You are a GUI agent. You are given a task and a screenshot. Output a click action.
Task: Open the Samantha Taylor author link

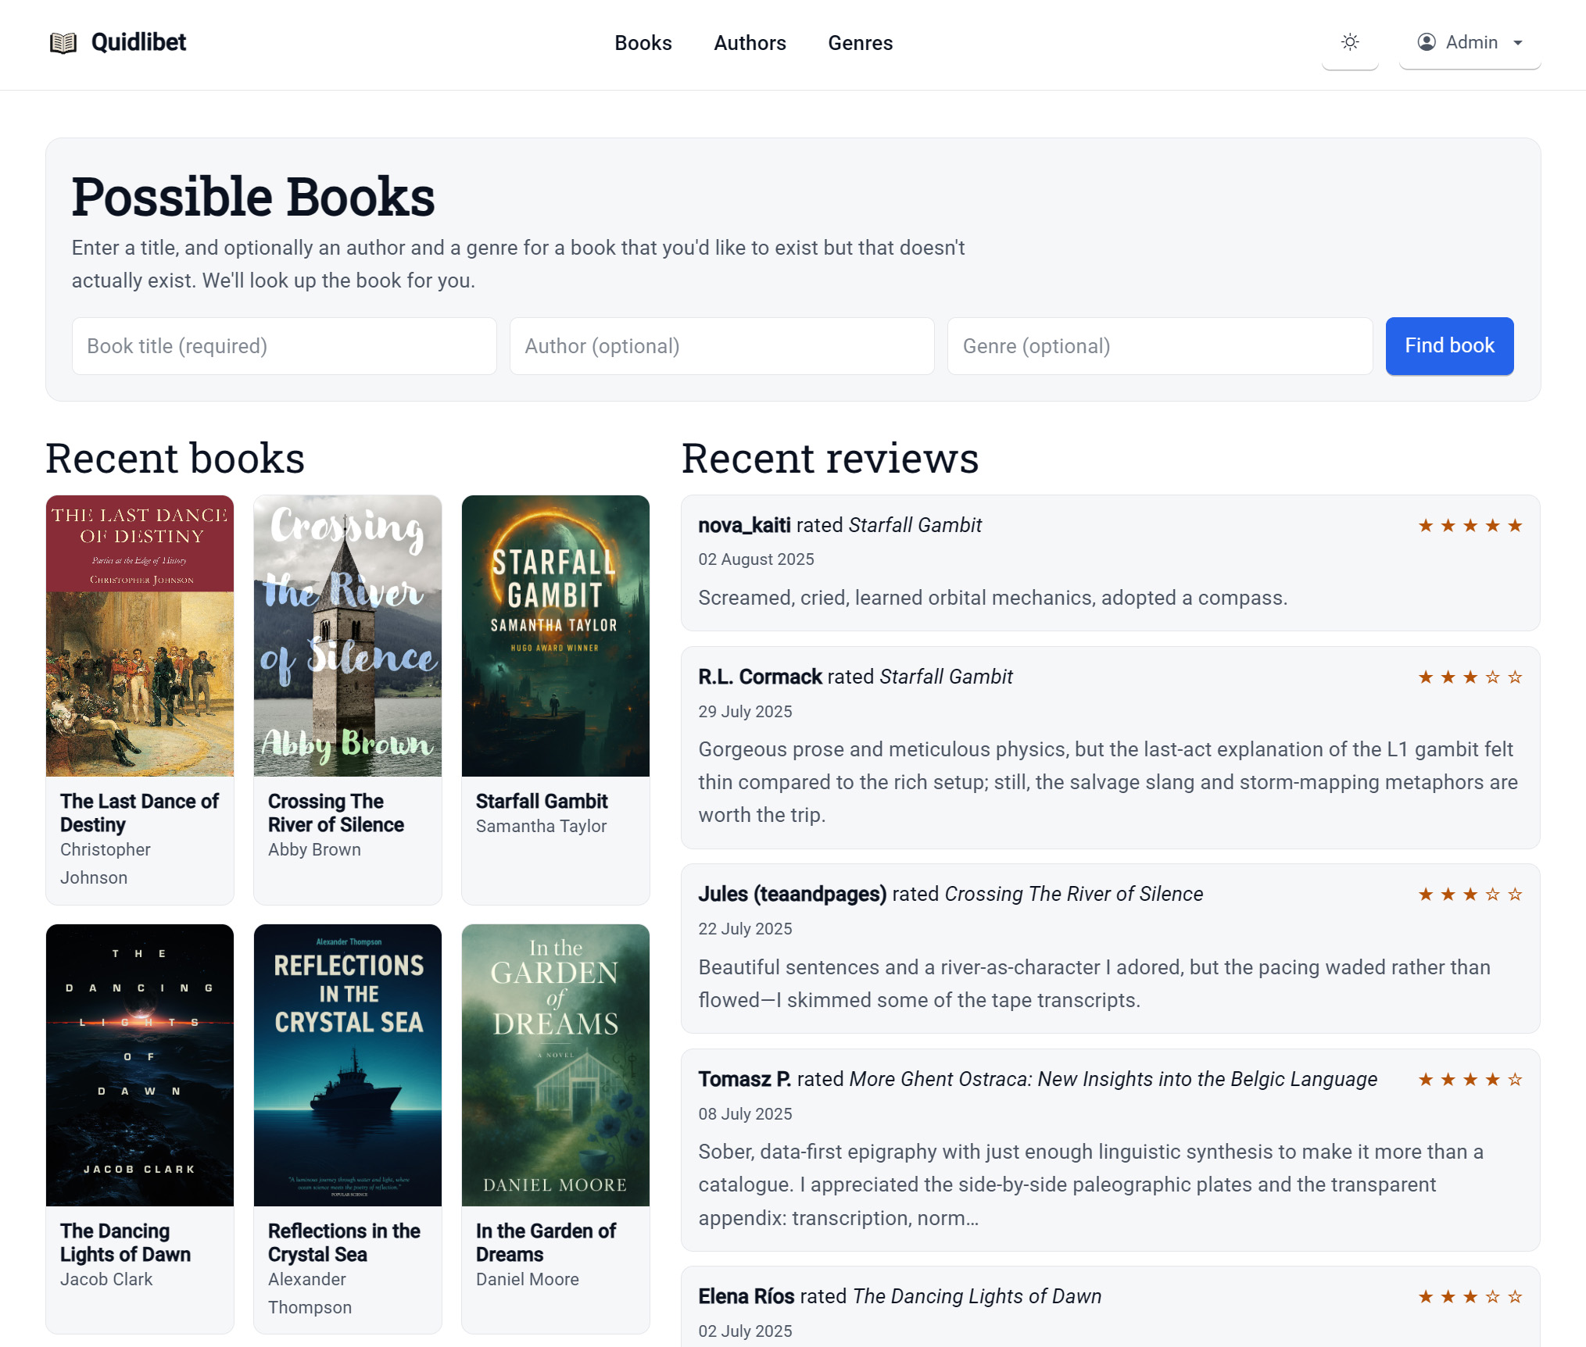(541, 826)
